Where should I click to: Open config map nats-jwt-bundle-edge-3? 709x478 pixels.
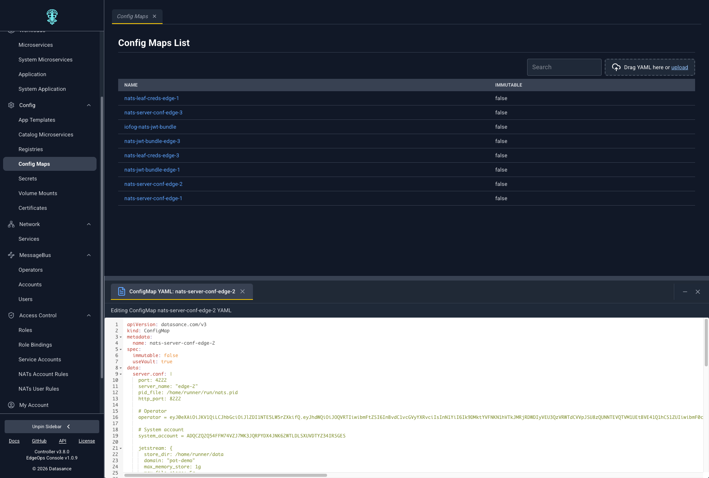(x=152, y=141)
